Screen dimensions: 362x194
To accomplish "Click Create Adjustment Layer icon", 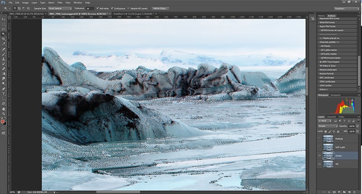I will 339,192.
